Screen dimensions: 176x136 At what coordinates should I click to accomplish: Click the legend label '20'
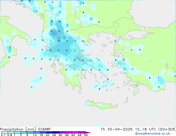[x=47, y=135]
